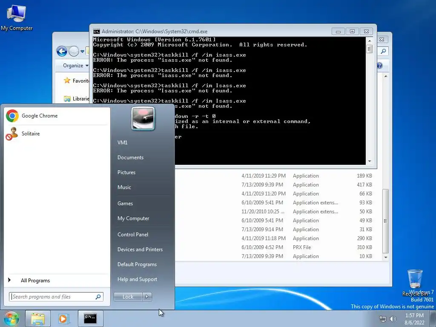Select the 93 KB Application extension row
436x327 pixels.
point(278,202)
